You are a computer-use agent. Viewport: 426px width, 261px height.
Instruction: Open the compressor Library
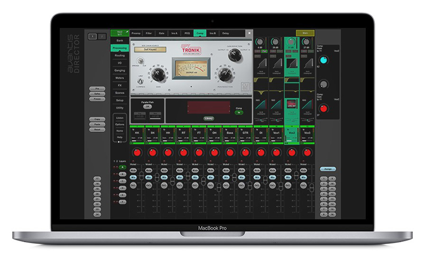pos(208,118)
